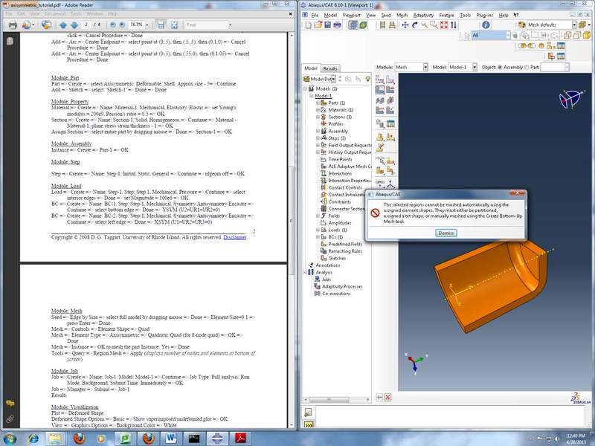The height and width of the screenshot is (446, 595).
Task: Click Fit Width icon in Adobe Reader
Action: (x=161, y=25)
